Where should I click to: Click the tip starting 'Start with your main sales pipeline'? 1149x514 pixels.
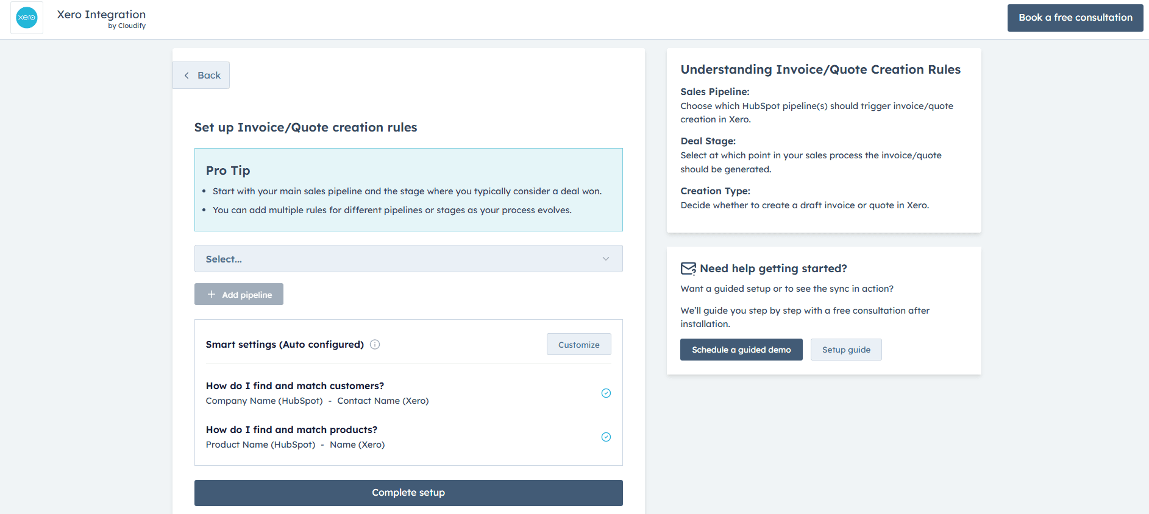pos(407,191)
